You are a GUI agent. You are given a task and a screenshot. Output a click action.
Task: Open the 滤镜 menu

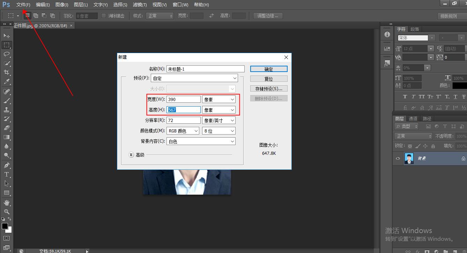[139, 5]
